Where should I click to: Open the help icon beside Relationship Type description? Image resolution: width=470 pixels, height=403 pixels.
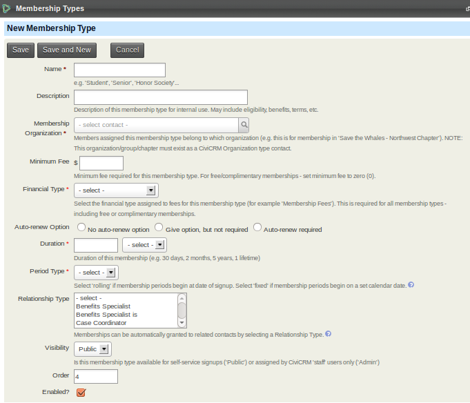click(x=328, y=334)
